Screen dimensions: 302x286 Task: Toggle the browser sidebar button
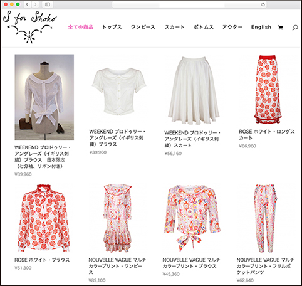48,4
